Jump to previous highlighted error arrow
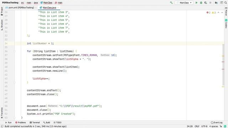This screenshot has width=228, height=128. click(218, 13)
